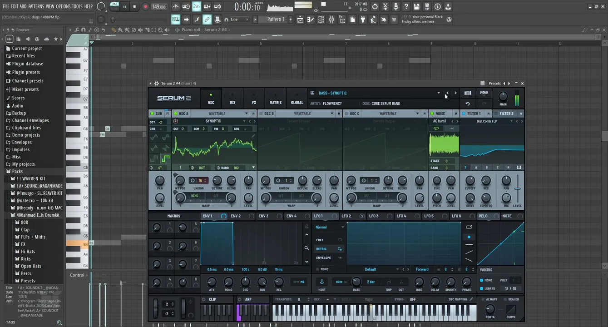608x327 pixels.
Task: Click the filter CUTOFF knob
Action: (x=470, y=180)
